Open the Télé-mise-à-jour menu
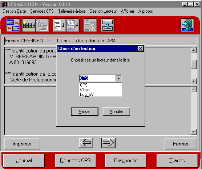 click(x=72, y=11)
